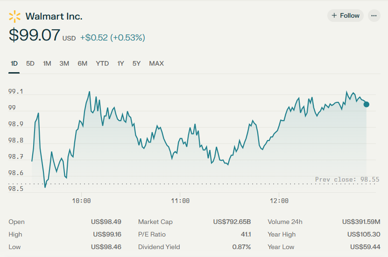Click the Year High label

[282, 234]
